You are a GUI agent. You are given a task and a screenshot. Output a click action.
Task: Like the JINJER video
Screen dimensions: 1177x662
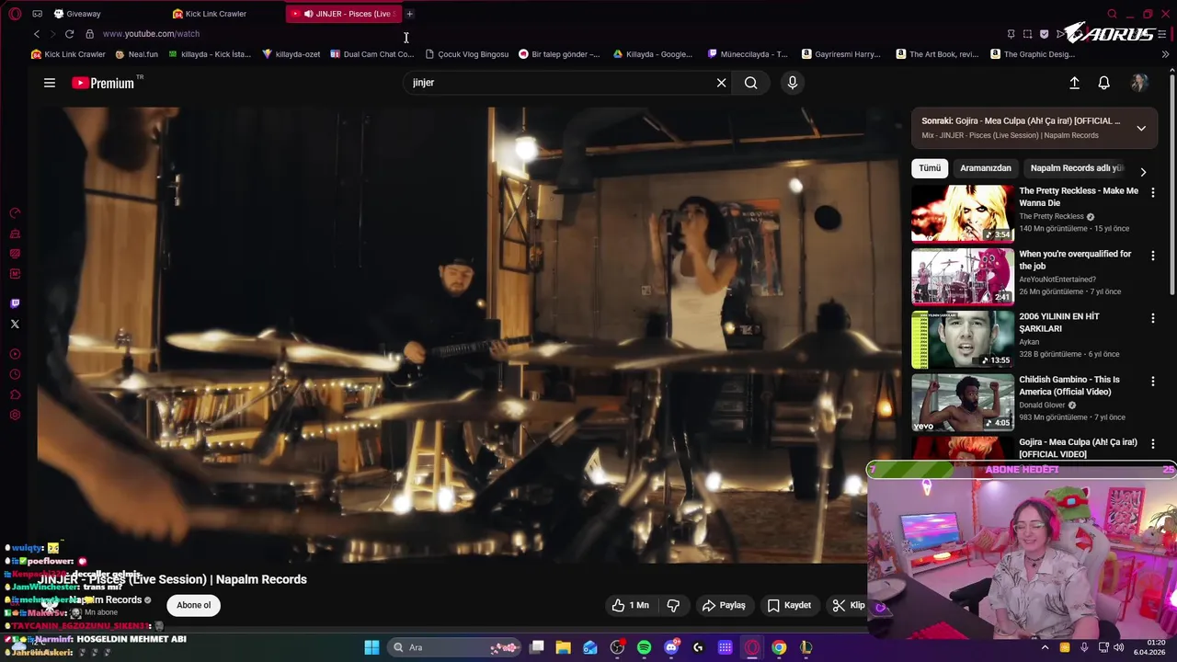(x=631, y=605)
